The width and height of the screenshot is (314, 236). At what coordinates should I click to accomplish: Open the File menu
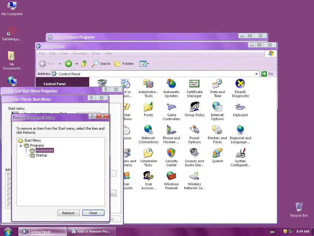(x=42, y=53)
